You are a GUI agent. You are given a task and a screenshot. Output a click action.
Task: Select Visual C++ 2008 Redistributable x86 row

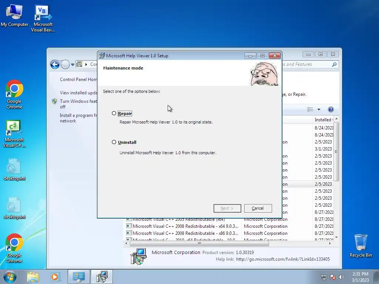pyautogui.click(x=185, y=233)
